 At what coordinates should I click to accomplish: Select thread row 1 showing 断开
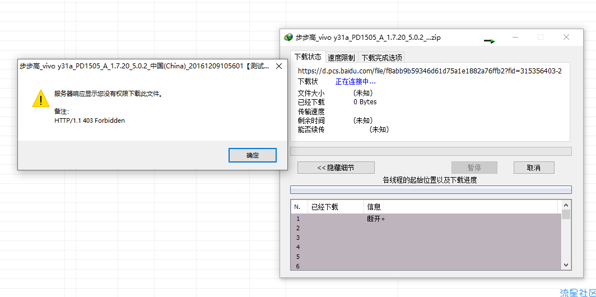point(375,219)
